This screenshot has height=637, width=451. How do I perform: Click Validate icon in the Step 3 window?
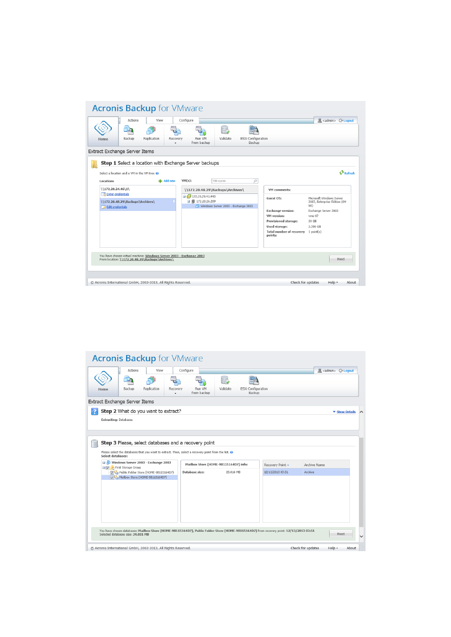[x=225, y=380]
